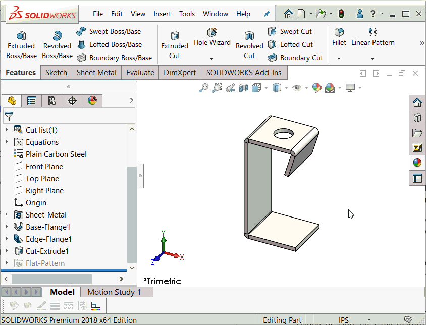Toggle Hide/Show Items eye icon
The image size is (426, 325).
point(298,88)
